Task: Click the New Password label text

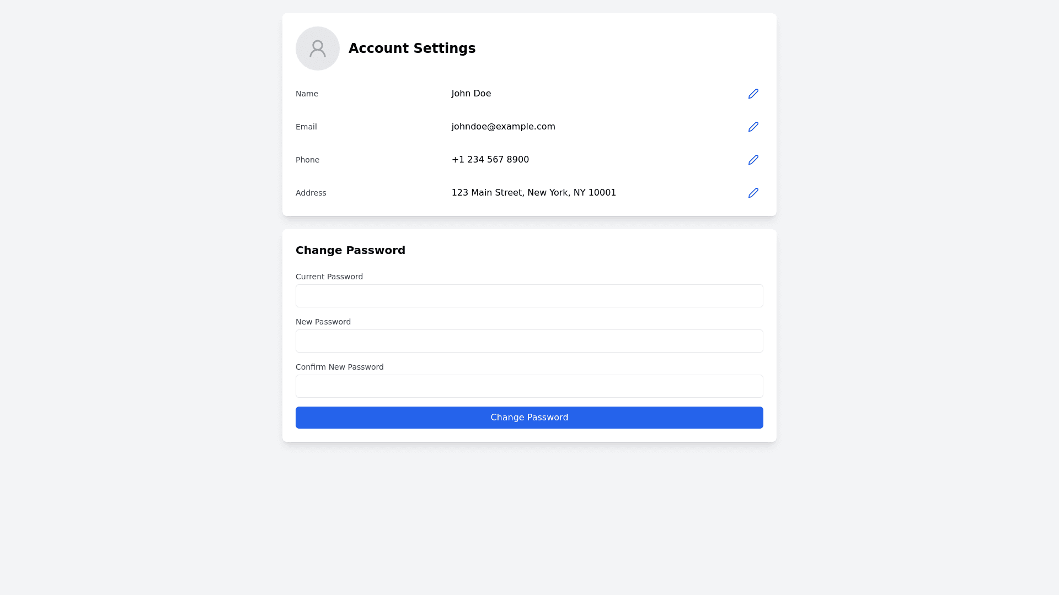Action: coord(323,322)
